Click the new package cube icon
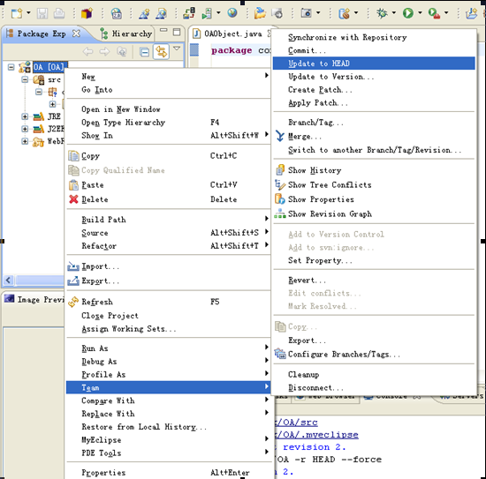 [87, 13]
